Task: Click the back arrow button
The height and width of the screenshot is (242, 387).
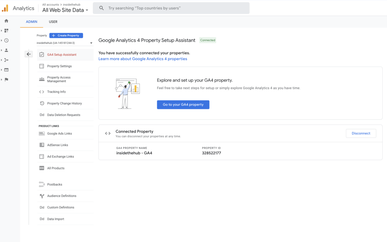Action: coord(29,54)
